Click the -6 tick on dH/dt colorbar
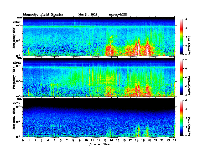 click(186, 54)
